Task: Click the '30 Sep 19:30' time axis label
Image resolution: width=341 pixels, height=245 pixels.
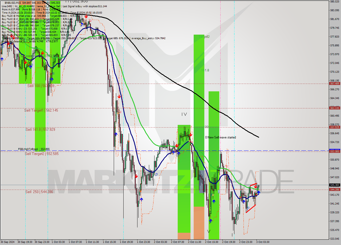Action: pos(25,242)
